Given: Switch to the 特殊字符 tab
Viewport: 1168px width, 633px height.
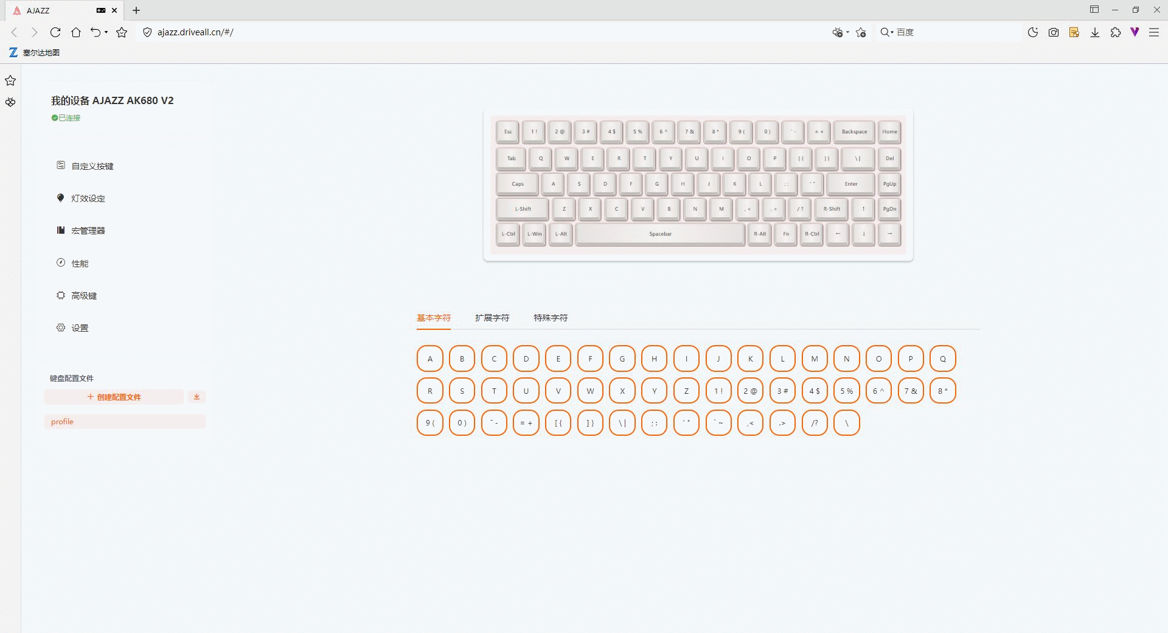Looking at the screenshot, I should (550, 318).
